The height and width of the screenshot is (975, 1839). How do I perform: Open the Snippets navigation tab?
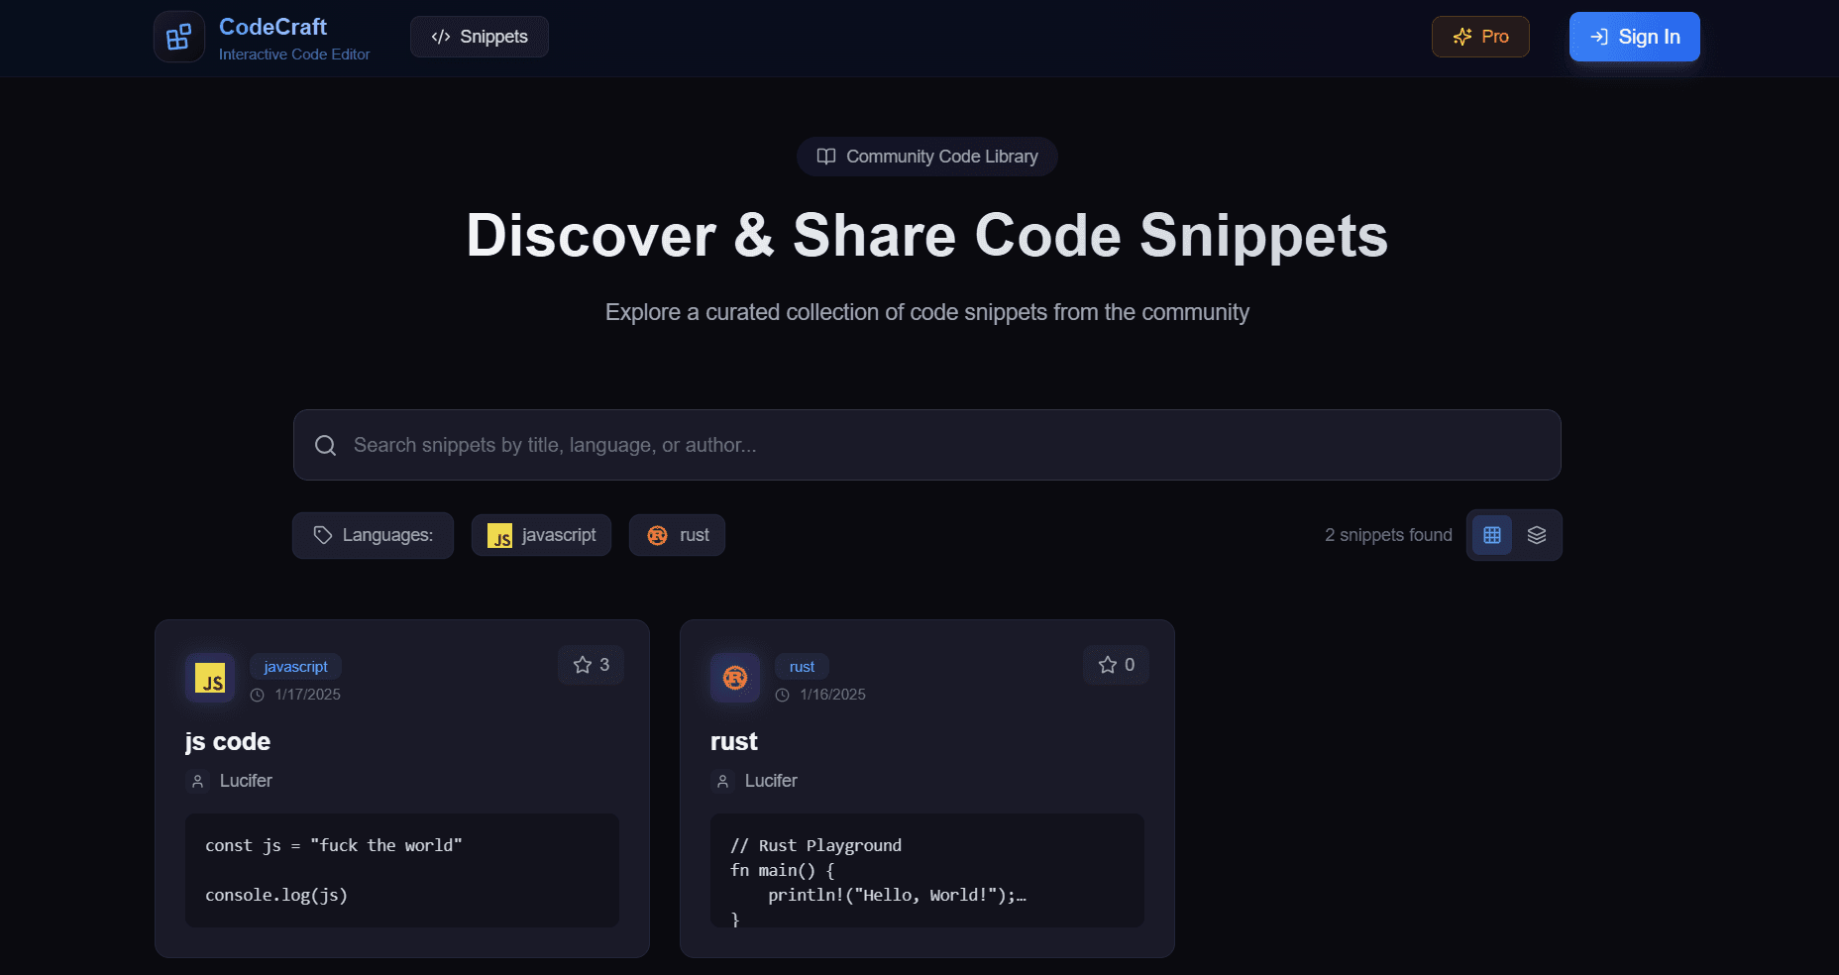click(480, 37)
